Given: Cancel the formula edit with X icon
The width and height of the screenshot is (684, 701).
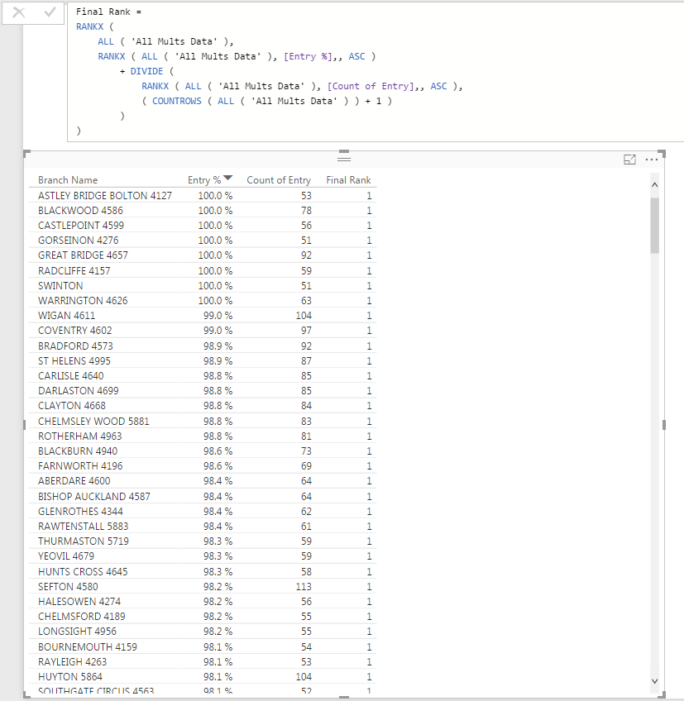Looking at the screenshot, I should click(19, 12).
